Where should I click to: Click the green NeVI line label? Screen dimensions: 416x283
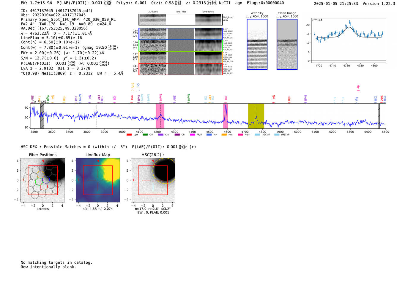(x=188, y=98)
